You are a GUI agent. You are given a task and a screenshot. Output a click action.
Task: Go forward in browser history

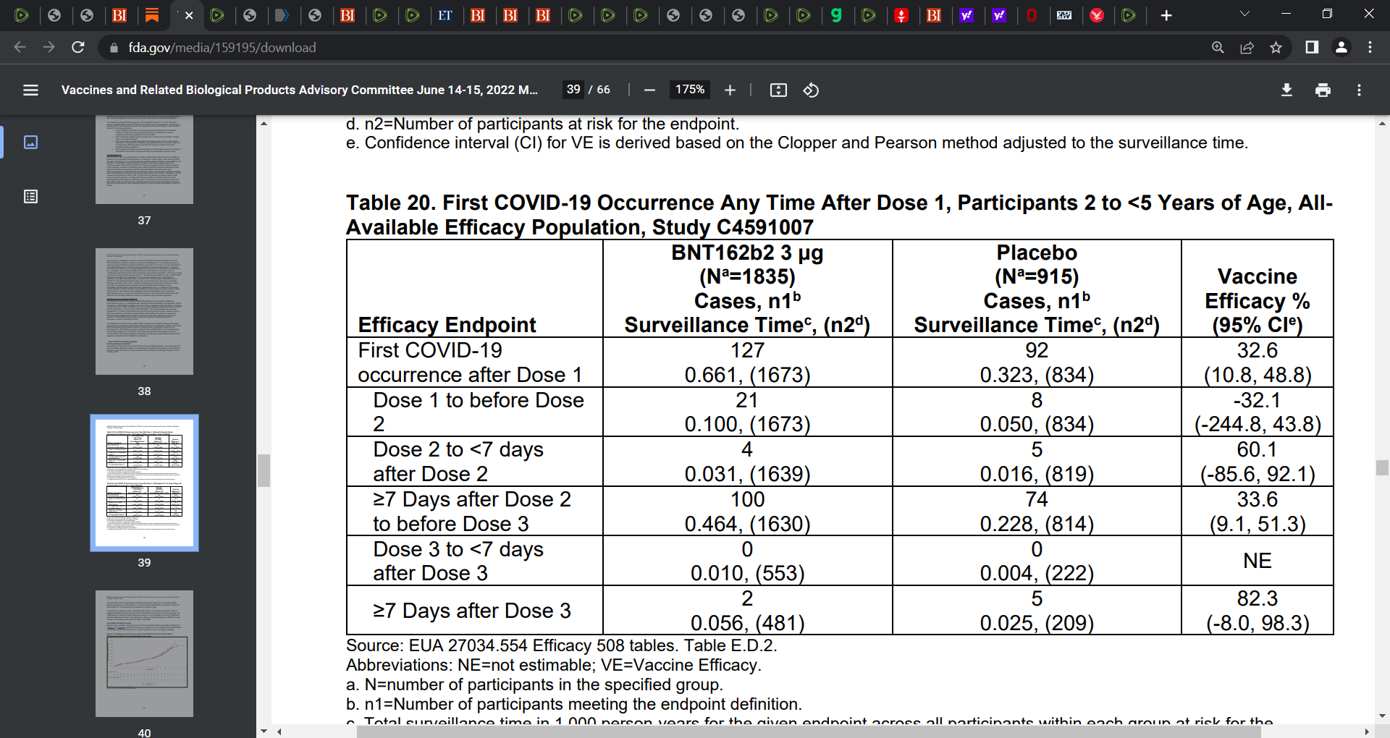coord(49,47)
